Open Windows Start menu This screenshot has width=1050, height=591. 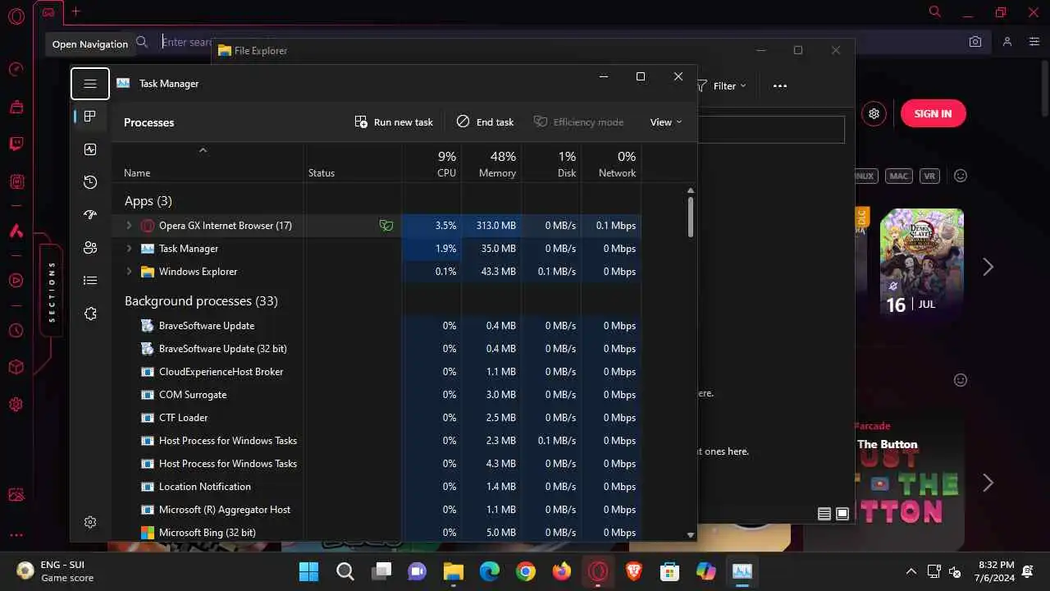click(308, 571)
